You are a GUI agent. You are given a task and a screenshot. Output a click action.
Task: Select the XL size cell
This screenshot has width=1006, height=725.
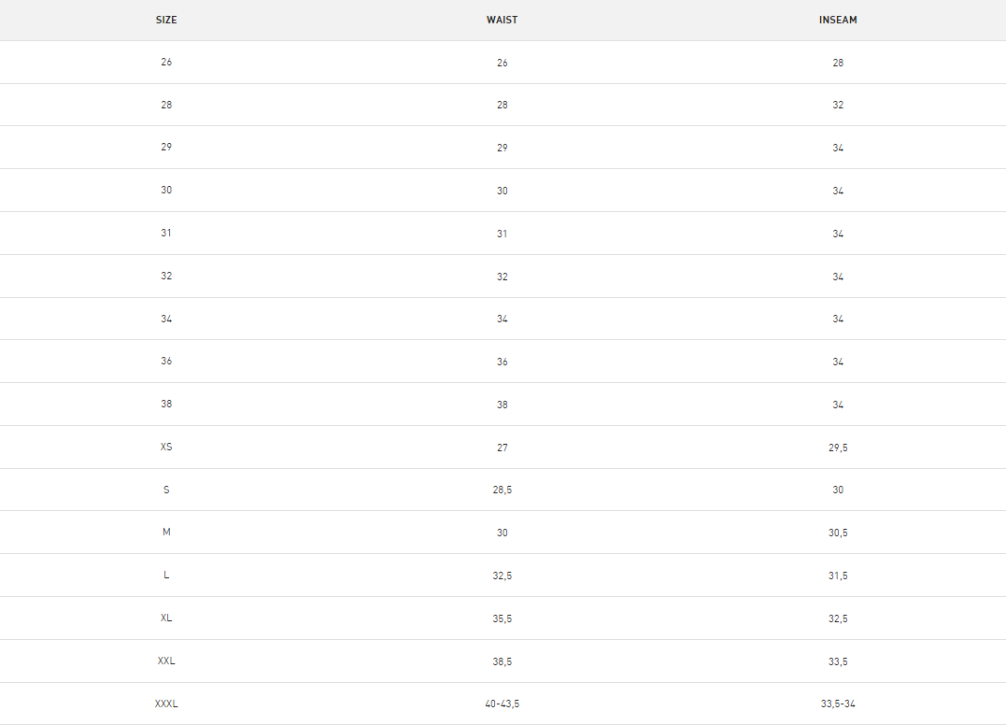[x=166, y=618]
